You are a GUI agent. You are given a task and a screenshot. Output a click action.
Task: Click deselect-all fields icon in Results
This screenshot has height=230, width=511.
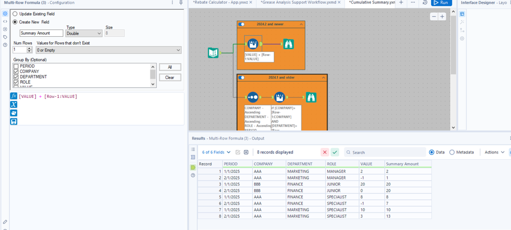246,152
